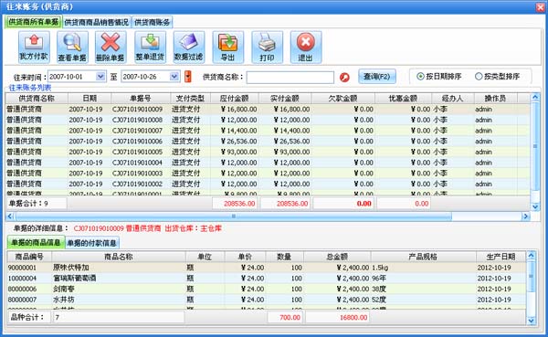Open 查看单据 to view the document
Screen dimensions: 548x337
72,47
